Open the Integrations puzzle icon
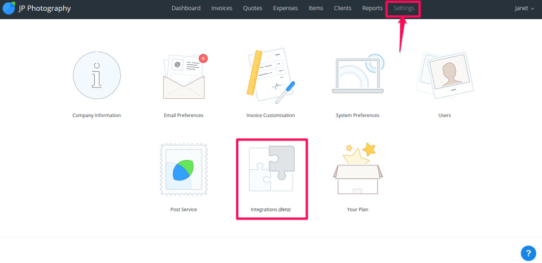This screenshot has height=263, width=542. 272,169
